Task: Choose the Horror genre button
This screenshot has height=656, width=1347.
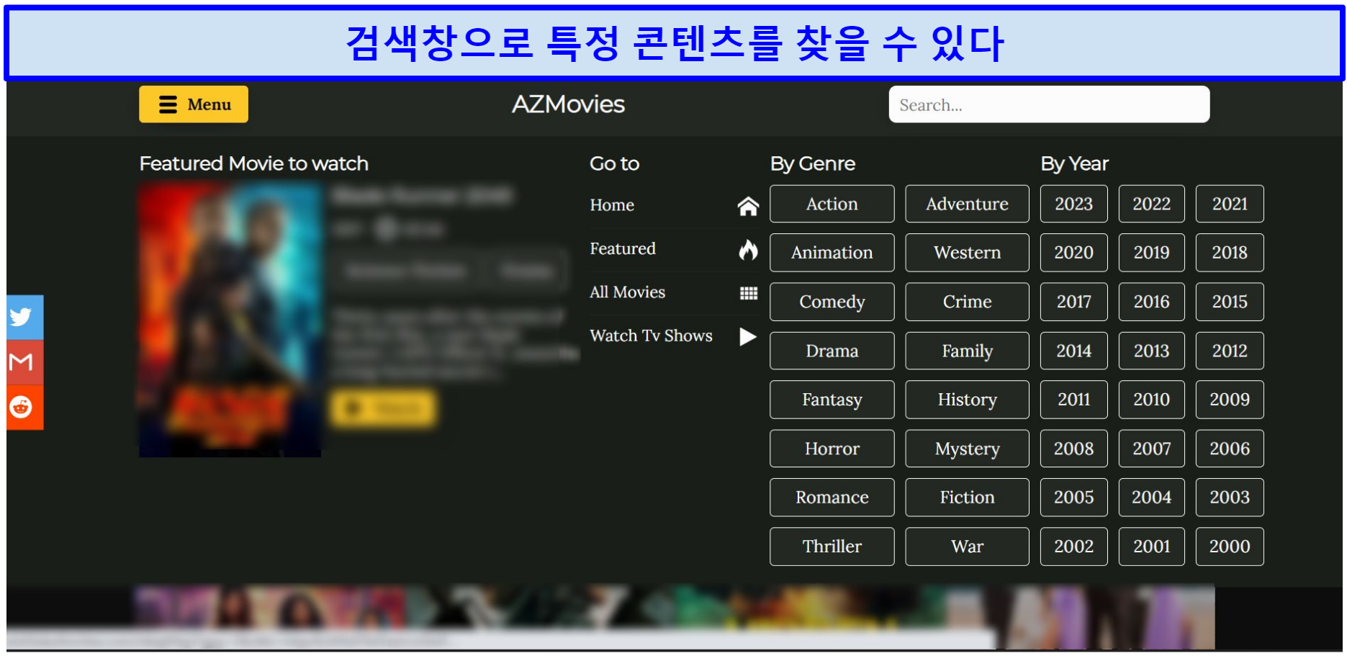Action: point(832,449)
